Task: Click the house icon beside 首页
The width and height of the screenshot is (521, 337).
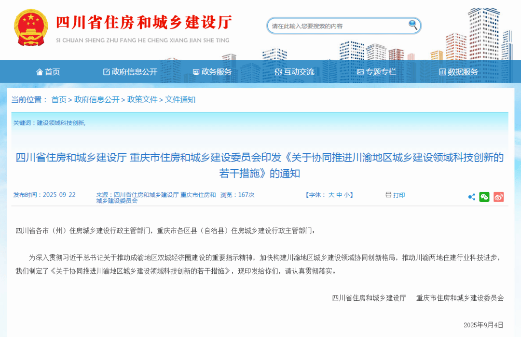Action: [40, 72]
